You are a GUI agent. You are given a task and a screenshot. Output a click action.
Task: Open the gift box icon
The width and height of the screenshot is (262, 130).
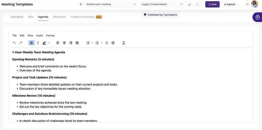click(257, 17)
